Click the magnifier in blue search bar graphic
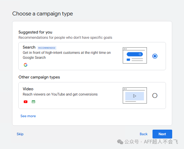Viewport: 184px width, 149px height. click(x=140, y=54)
